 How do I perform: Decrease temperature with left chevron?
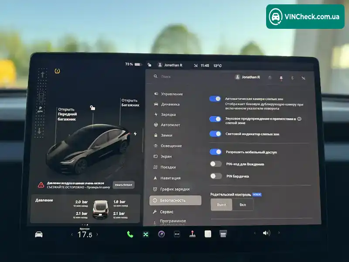coord(72,234)
